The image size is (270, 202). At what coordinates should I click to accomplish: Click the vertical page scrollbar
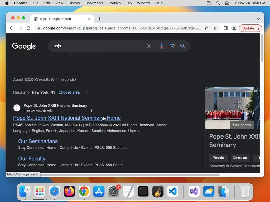pyautogui.click(x=262, y=48)
